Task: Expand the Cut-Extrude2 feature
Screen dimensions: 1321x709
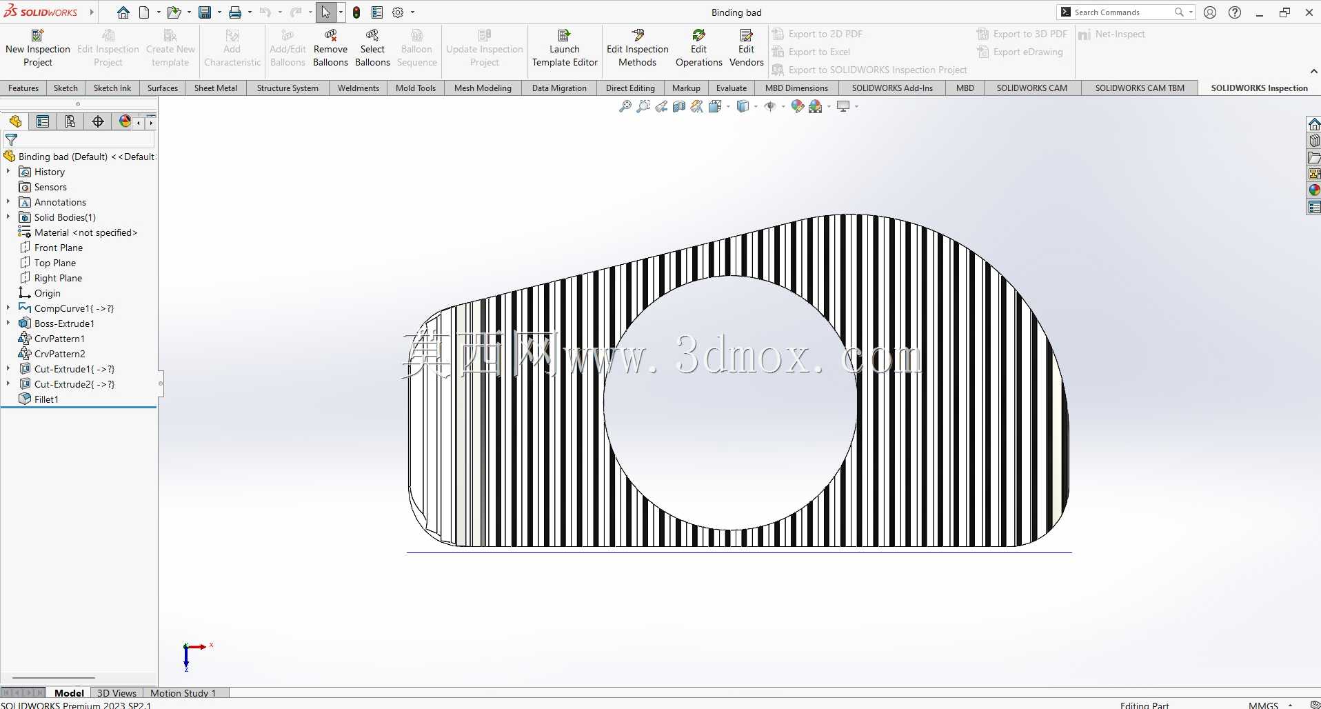Action: click(8, 383)
